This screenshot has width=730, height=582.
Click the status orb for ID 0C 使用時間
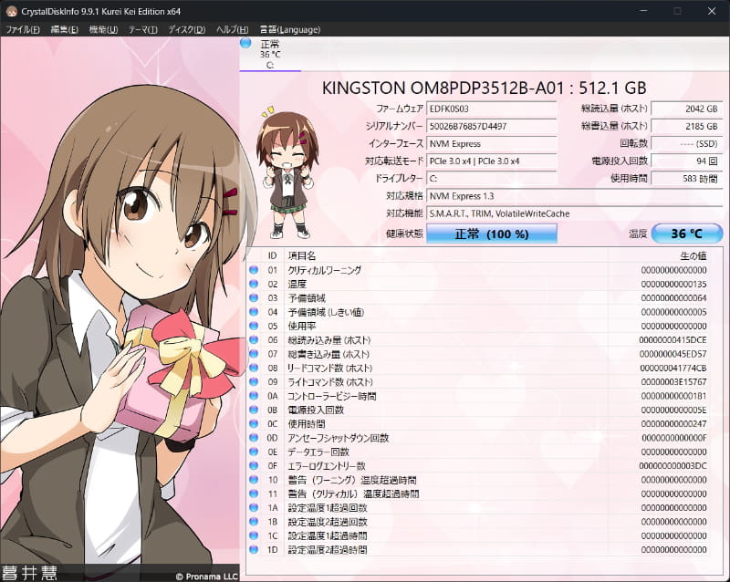(254, 423)
